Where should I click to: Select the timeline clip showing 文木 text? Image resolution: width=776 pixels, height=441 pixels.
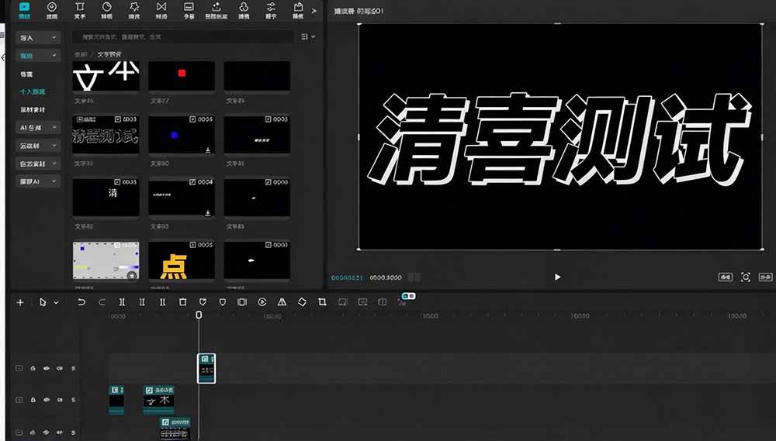[158, 399]
